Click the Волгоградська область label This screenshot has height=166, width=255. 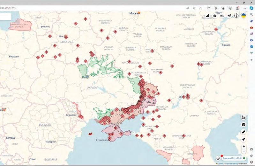pyautogui.click(x=187, y=86)
